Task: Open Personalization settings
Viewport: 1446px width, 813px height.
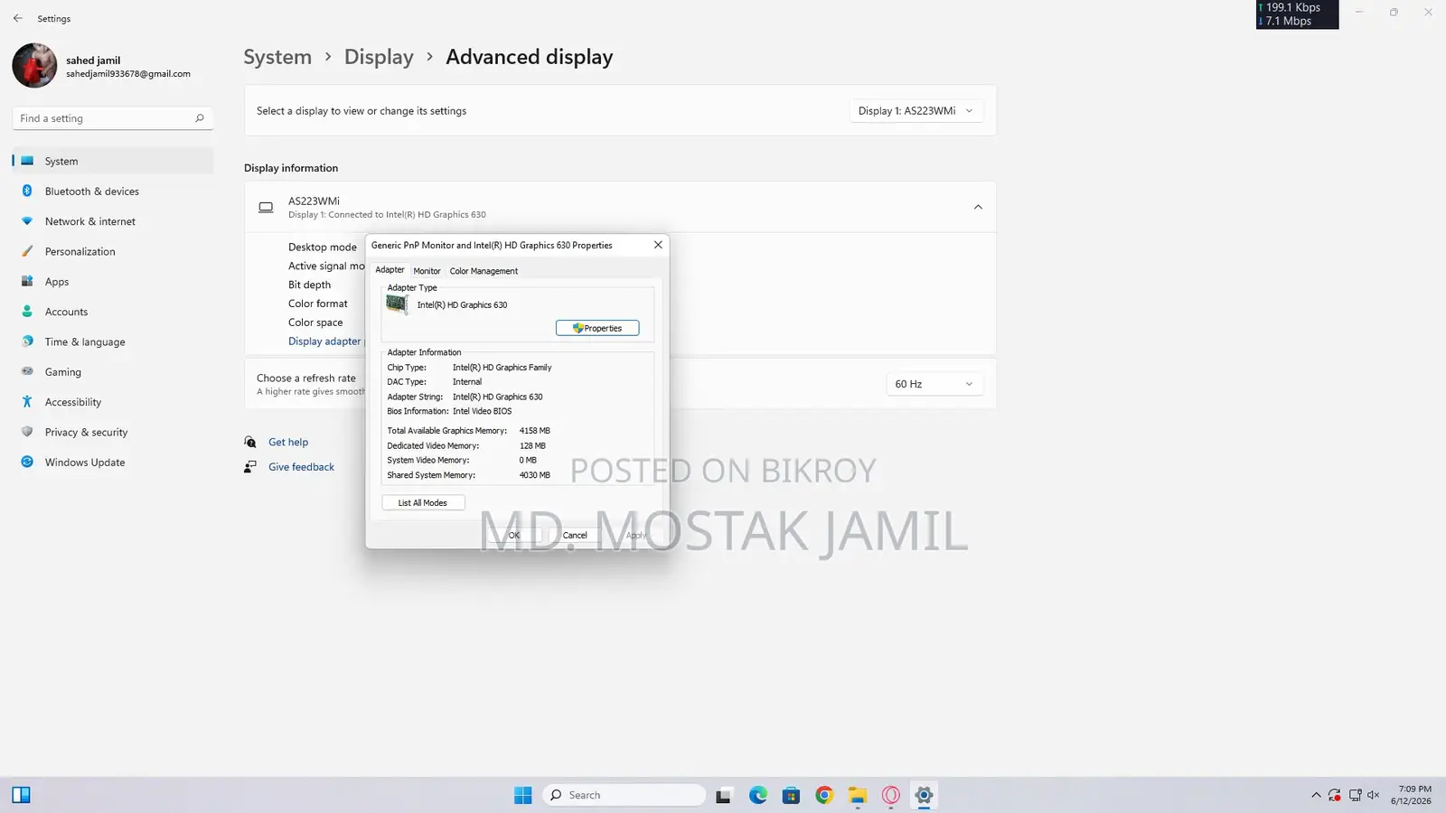Action: coord(113,251)
